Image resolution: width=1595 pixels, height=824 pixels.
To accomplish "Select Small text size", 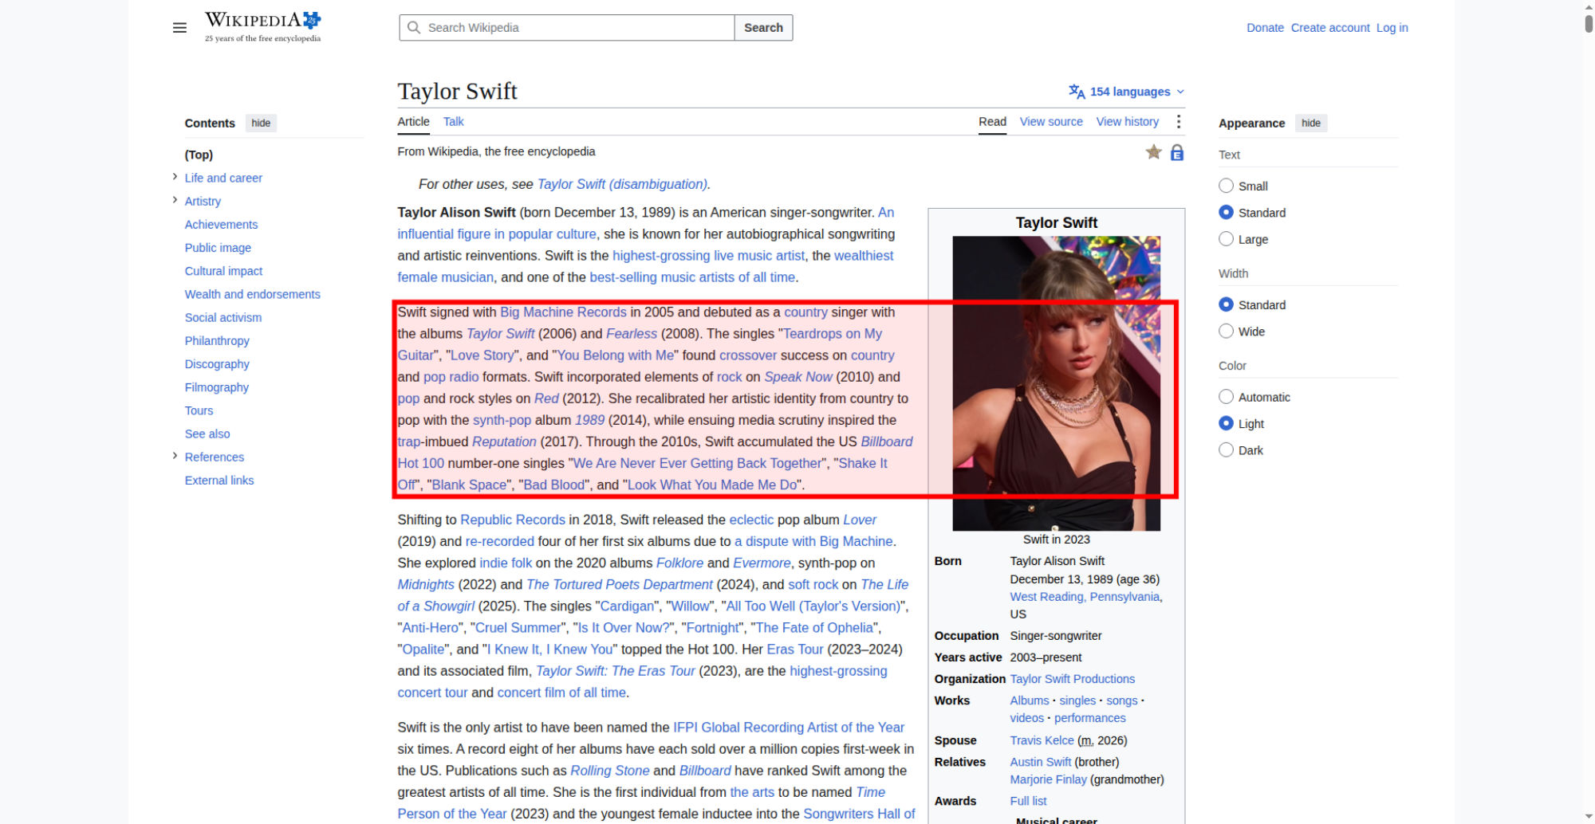I will 1226,186.
